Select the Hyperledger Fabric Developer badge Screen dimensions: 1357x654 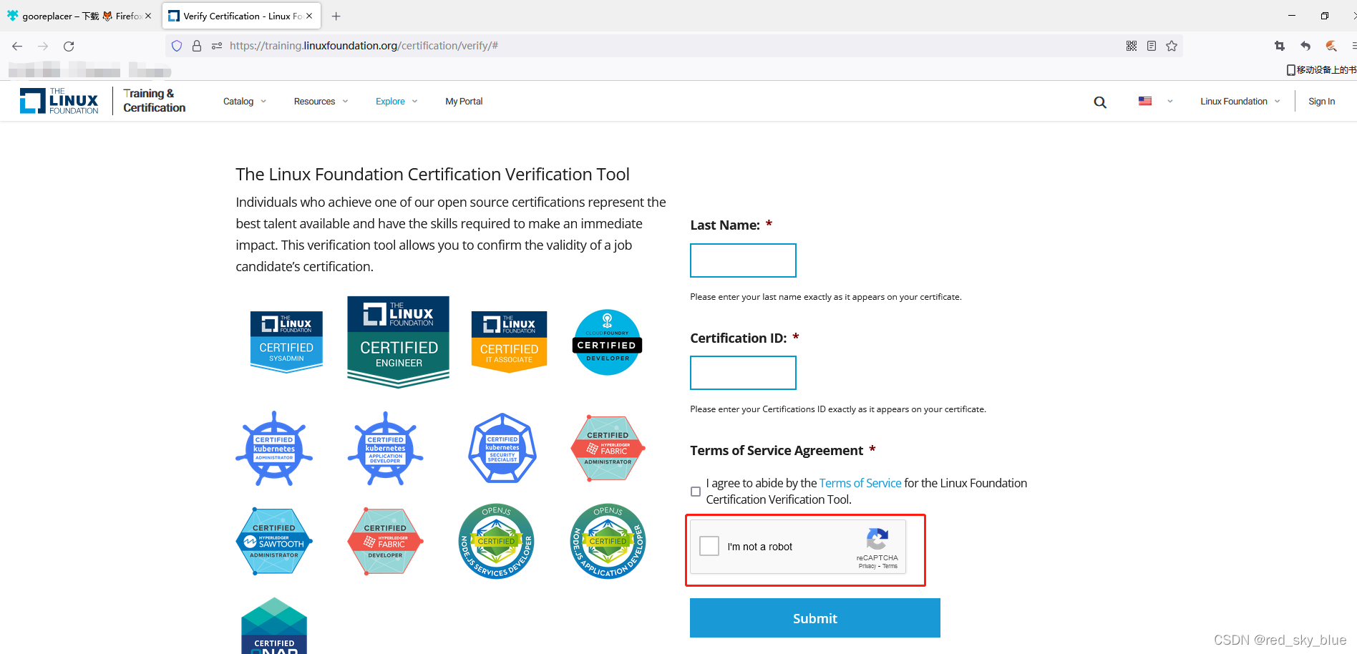tap(385, 542)
